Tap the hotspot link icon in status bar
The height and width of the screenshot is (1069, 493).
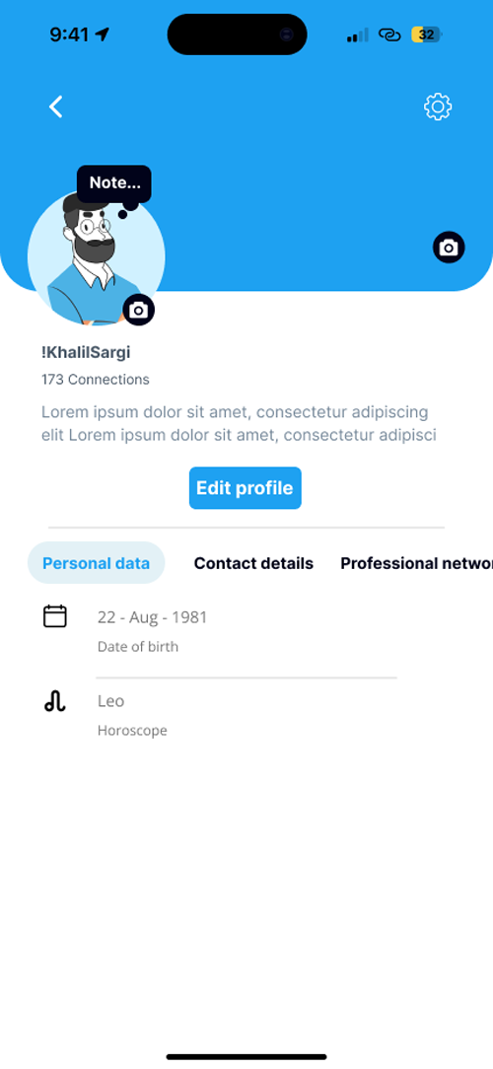pos(389,35)
